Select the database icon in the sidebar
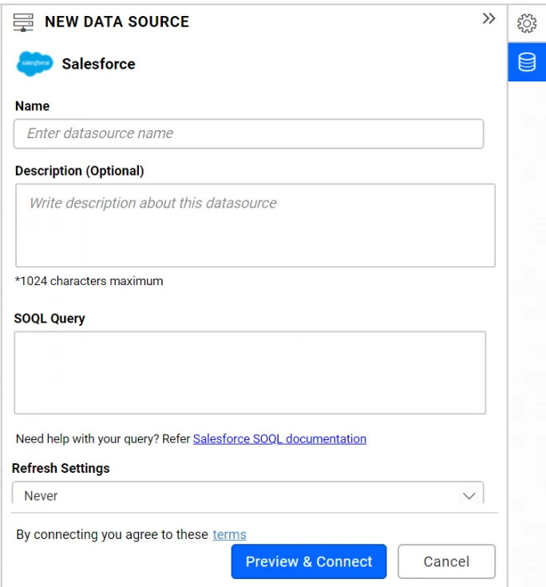This screenshot has height=587, width=546. (x=527, y=62)
